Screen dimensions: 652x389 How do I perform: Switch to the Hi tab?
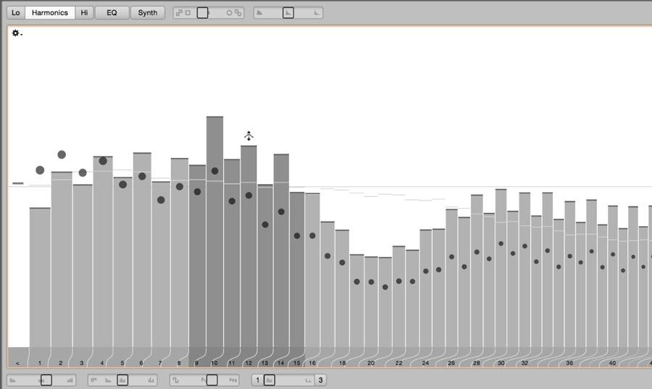point(85,13)
